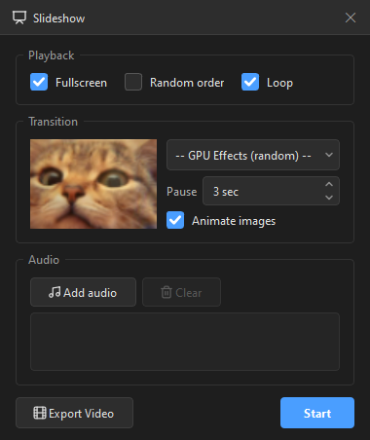Viewport: 370px width, 440px height.
Task: Click the empty audio file list box
Action: click(x=185, y=342)
